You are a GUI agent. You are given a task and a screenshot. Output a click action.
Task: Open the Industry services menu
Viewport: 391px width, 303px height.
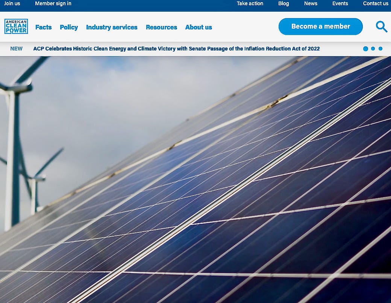click(x=112, y=27)
